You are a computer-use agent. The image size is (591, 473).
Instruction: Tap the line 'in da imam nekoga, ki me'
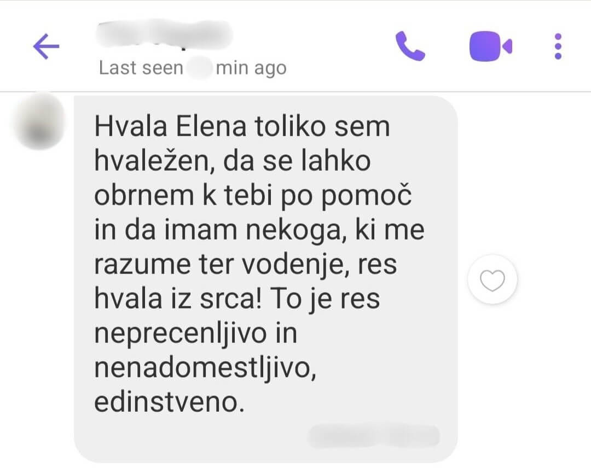pos(259,230)
